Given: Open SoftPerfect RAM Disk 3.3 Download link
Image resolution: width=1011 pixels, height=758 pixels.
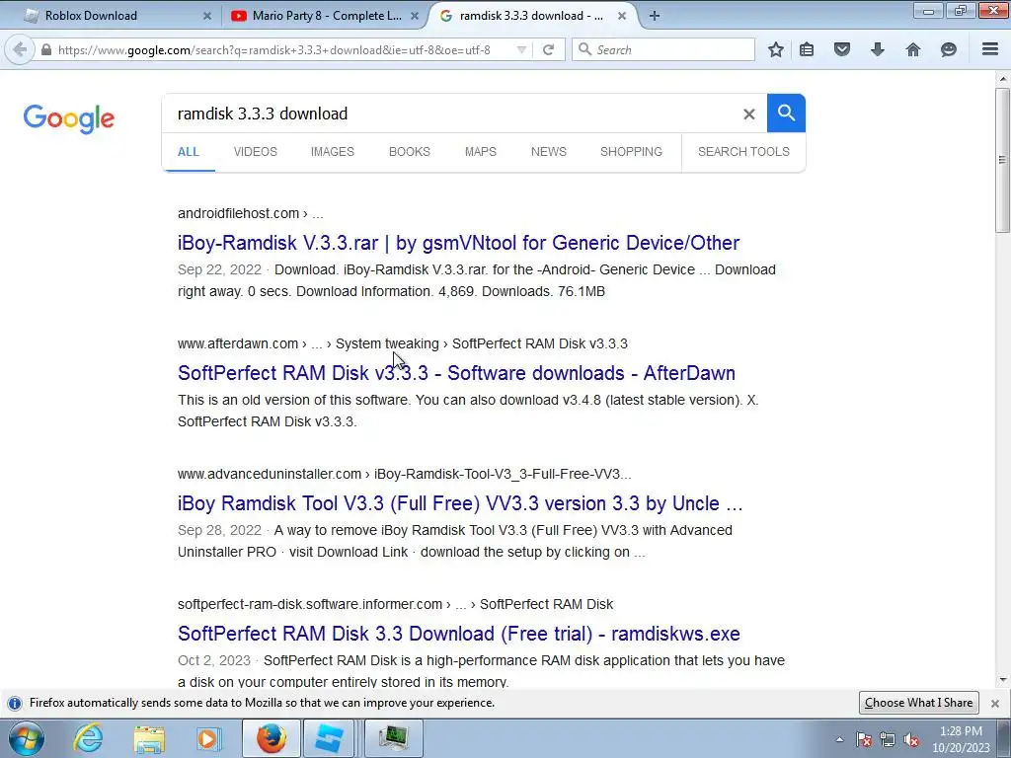Looking at the screenshot, I should coord(458,634).
